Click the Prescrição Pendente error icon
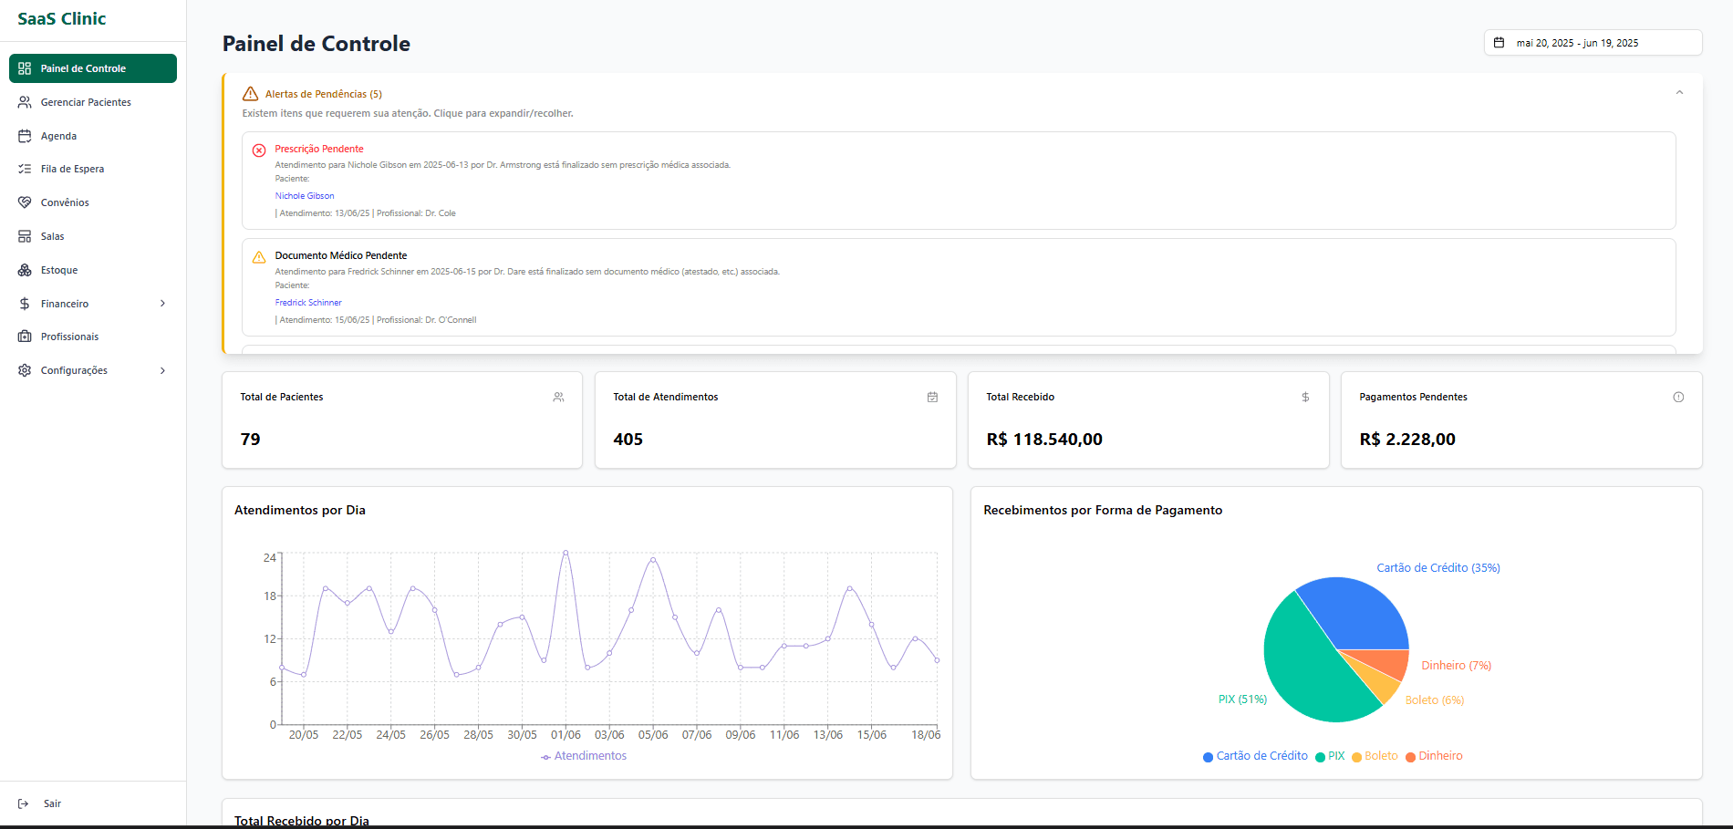Viewport: 1733px width, 829px height. (x=258, y=150)
